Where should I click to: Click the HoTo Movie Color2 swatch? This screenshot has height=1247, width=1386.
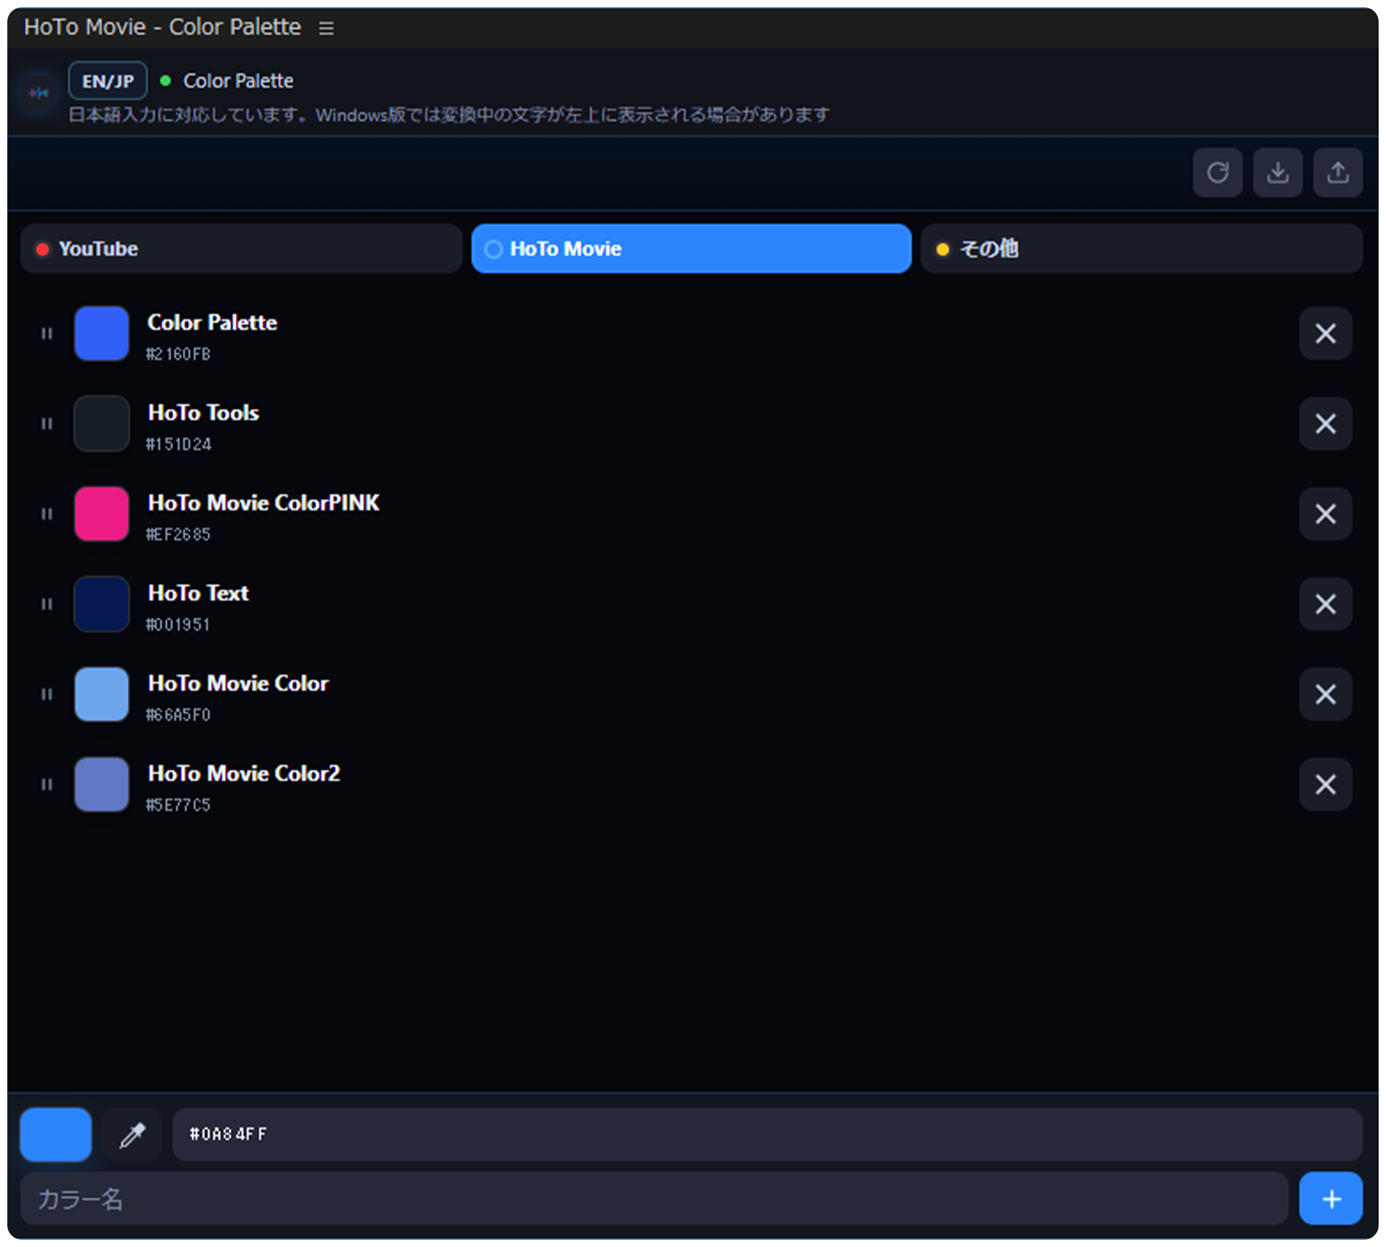point(102,785)
